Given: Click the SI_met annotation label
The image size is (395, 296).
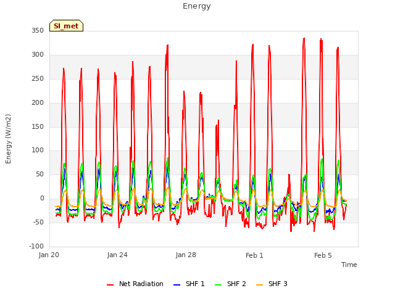Looking at the screenshot, I should (66, 26).
